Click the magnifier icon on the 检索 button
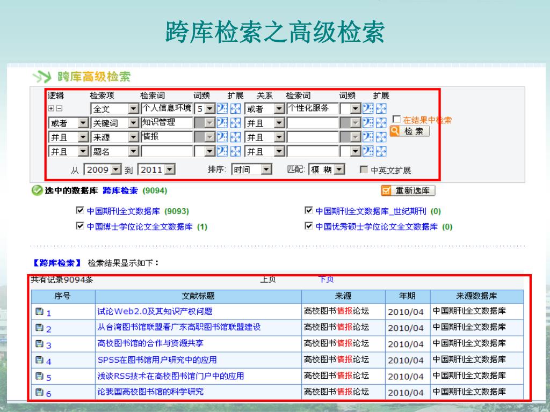 (x=395, y=131)
